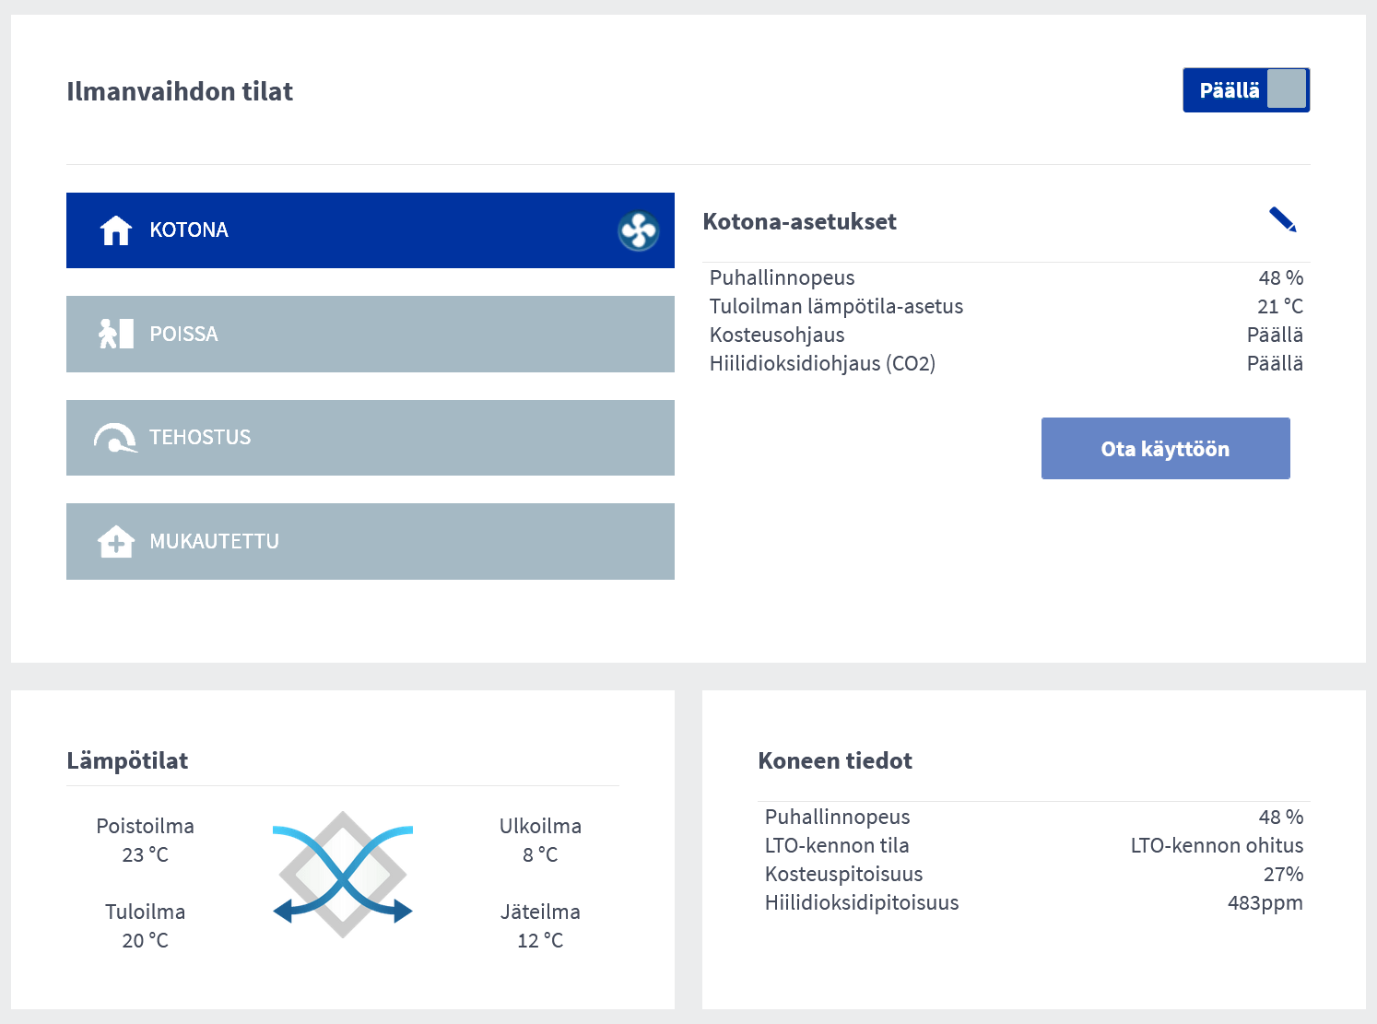Click the person-leaving icon beside POISSA
The image size is (1377, 1024).
[x=116, y=334]
